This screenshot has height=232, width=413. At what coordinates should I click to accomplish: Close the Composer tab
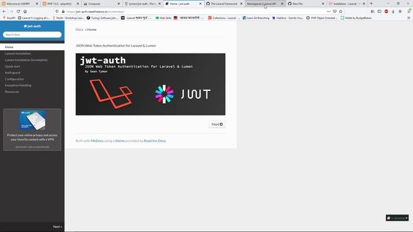pos(119,4)
